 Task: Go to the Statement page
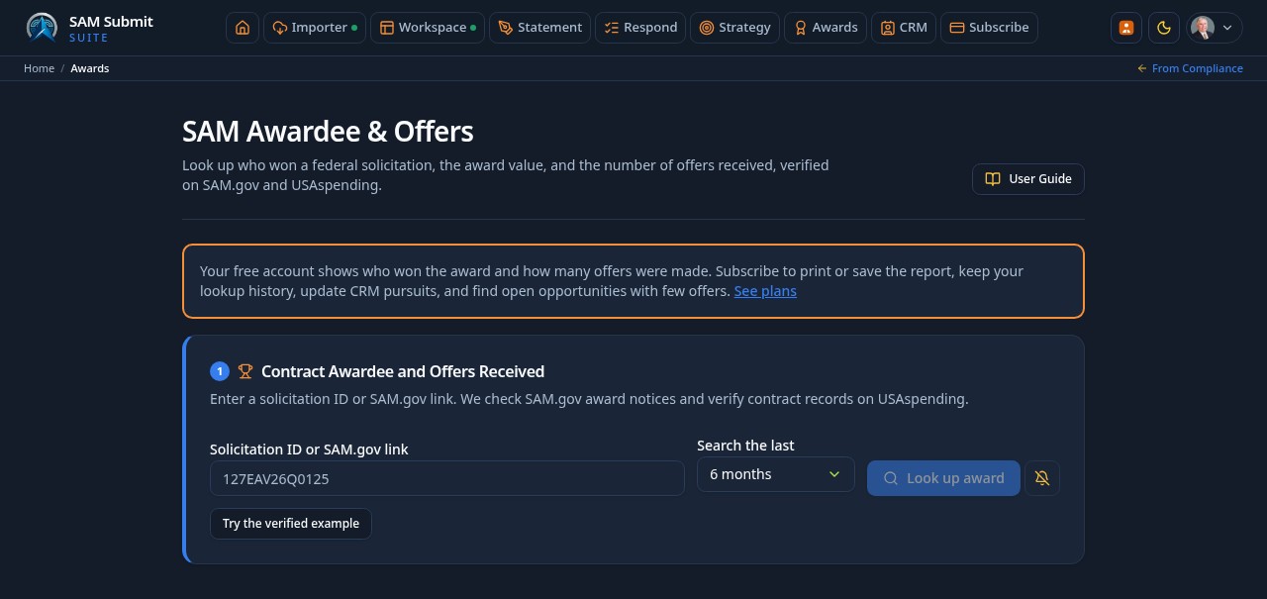[539, 28]
